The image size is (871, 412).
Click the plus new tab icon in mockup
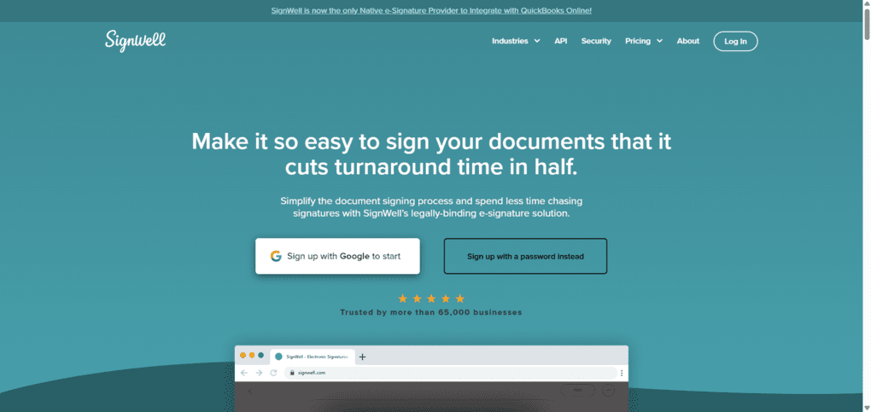[362, 357]
